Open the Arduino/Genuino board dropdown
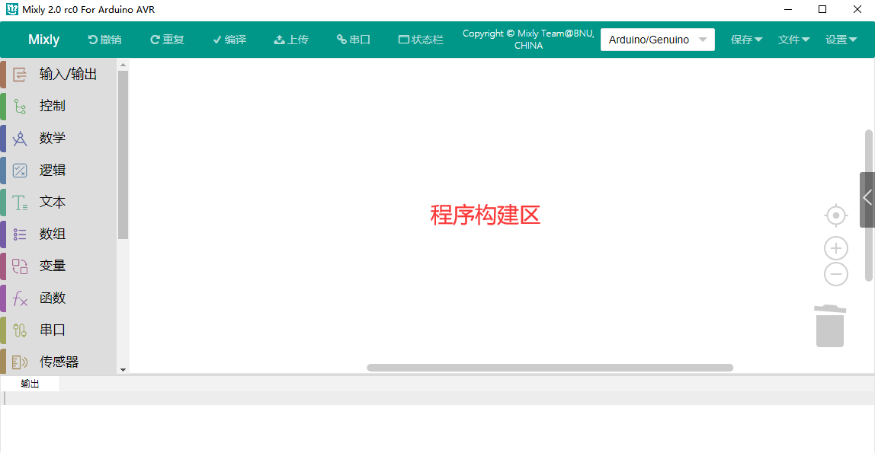 657,40
